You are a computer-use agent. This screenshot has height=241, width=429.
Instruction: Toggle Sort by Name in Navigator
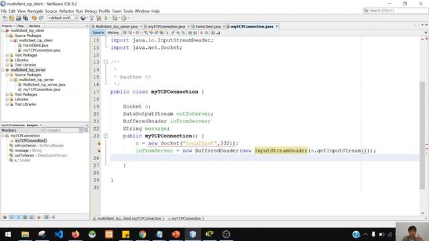(x=46, y=217)
